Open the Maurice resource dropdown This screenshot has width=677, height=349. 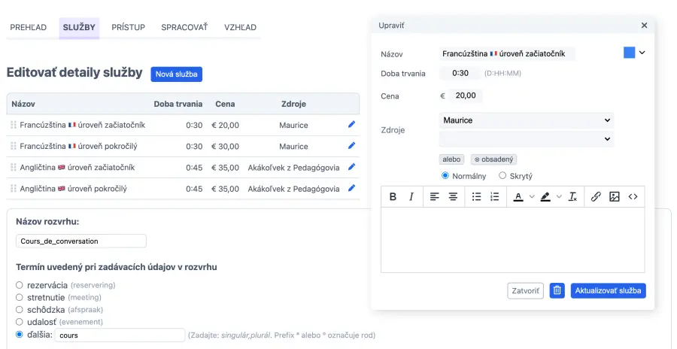526,120
